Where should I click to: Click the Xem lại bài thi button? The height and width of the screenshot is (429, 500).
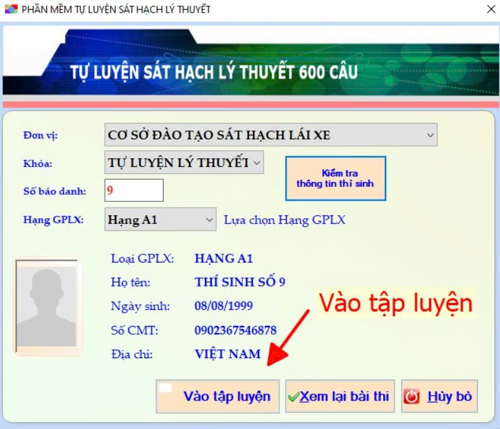point(340,397)
